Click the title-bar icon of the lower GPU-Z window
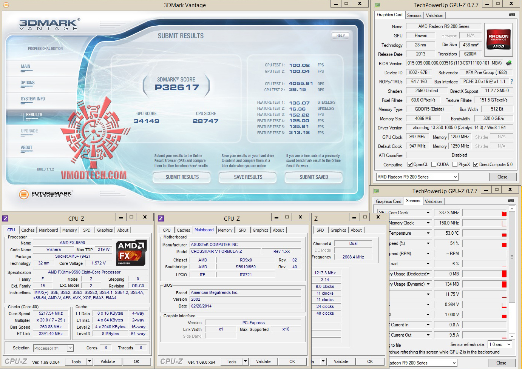 point(376,191)
